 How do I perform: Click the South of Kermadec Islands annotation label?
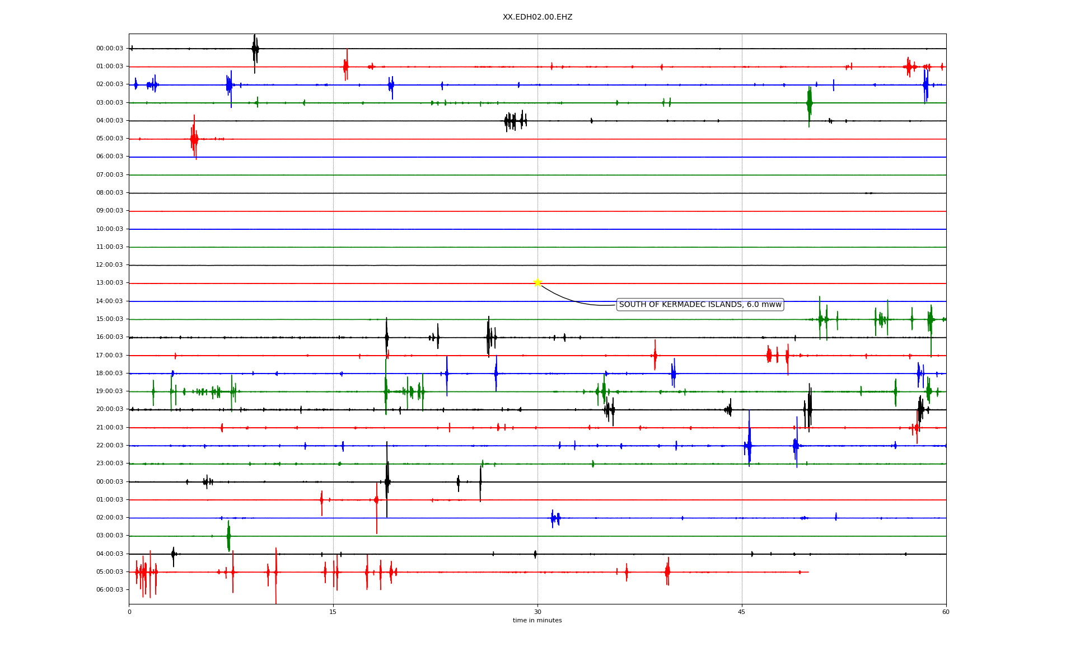700,305
